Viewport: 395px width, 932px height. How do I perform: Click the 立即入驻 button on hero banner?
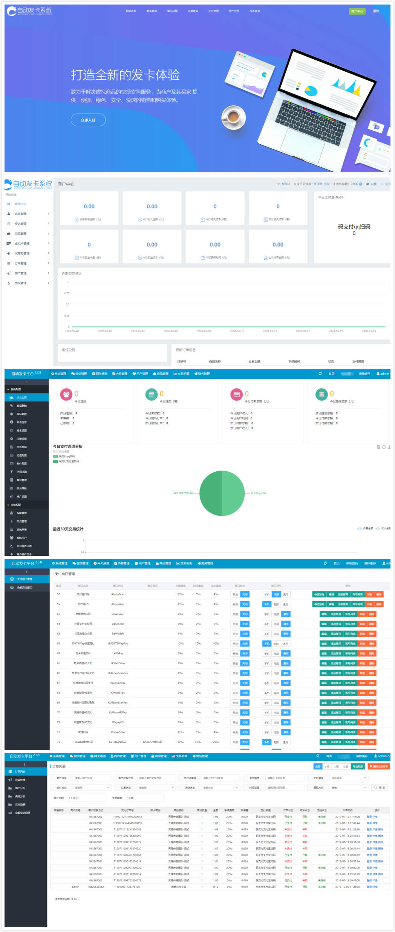tap(88, 120)
